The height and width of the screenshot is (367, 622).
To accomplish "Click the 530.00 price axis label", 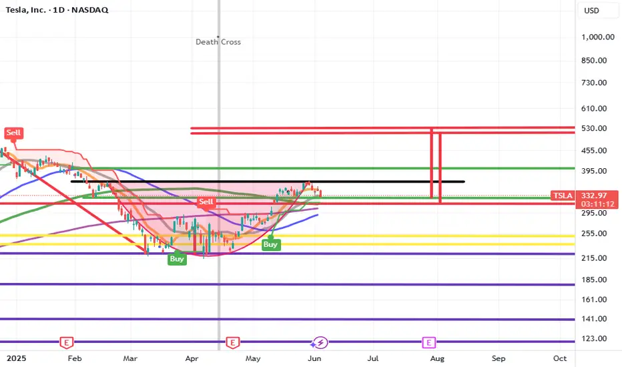I will pyautogui.click(x=594, y=128).
